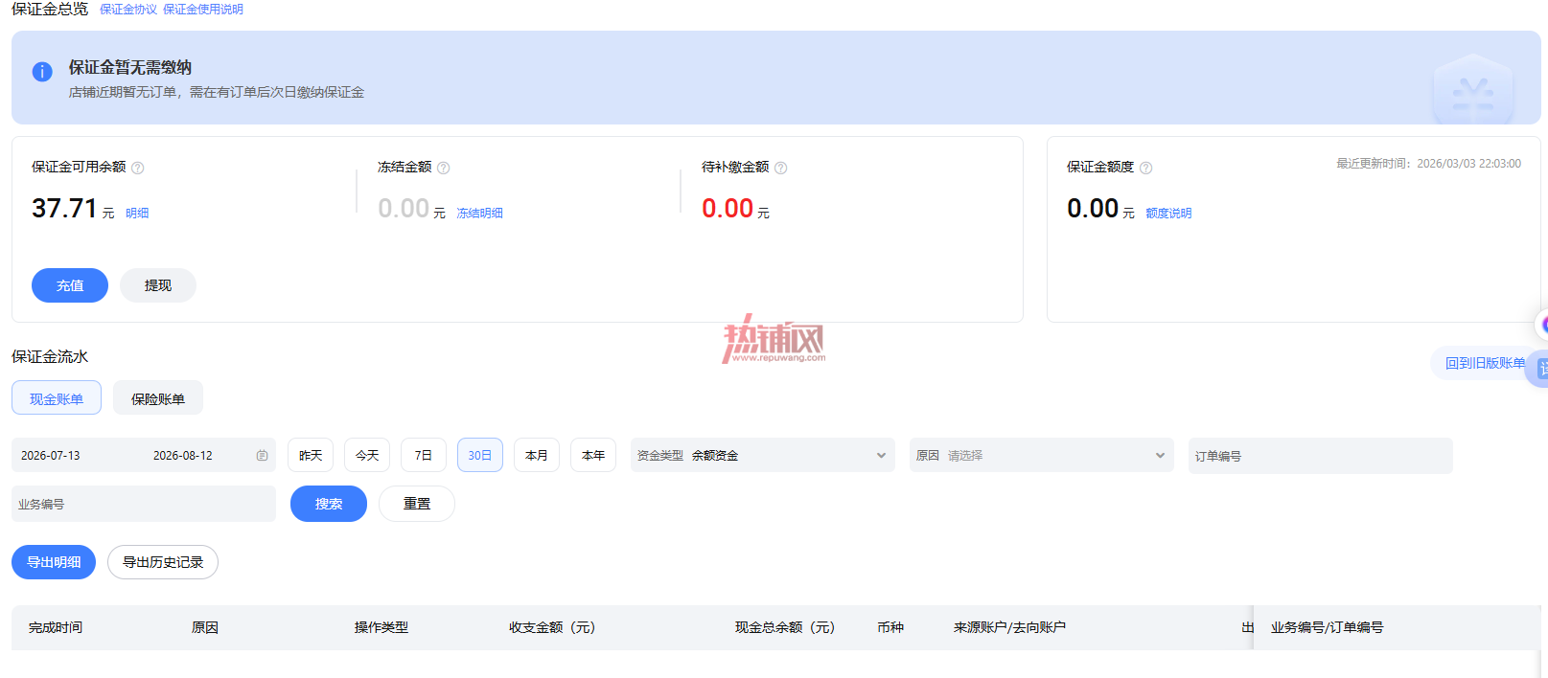Viewport: 1548px width, 678px height.
Task: Choose the 本月 date range option
Action: point(537,455)
